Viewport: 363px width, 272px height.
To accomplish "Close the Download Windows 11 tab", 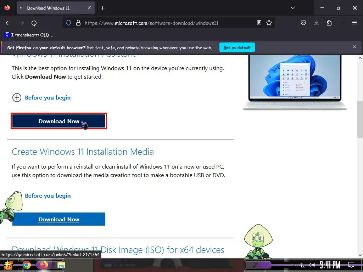I will click(x=89, y=8).
